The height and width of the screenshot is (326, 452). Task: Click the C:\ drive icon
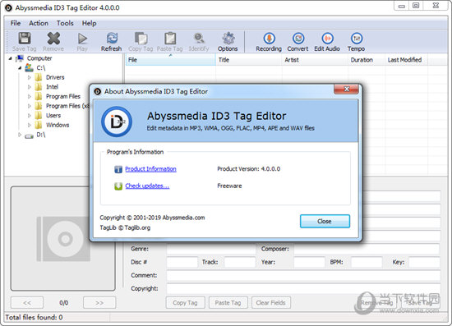coord(29,68)
